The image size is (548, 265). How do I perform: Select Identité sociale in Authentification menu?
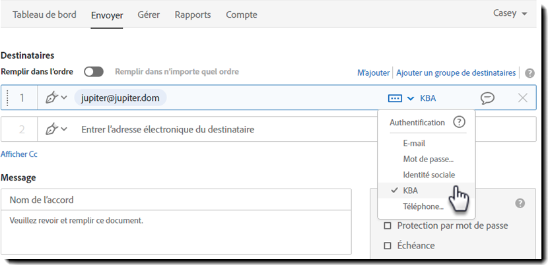[x=428, y=175]
